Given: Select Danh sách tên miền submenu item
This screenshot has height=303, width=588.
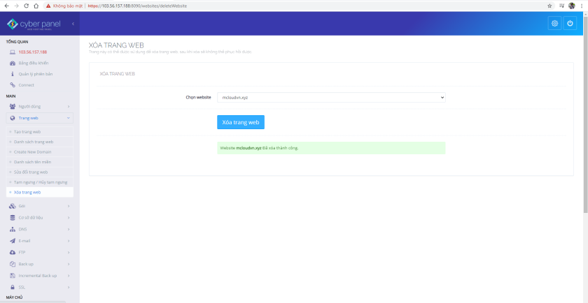Looking at the screenshot, I should [34, 161].
